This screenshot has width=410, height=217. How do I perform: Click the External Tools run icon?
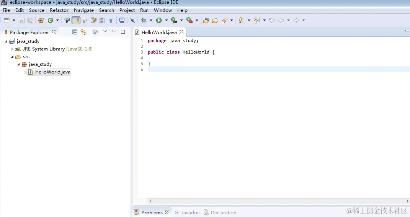(x=189, y=20)
